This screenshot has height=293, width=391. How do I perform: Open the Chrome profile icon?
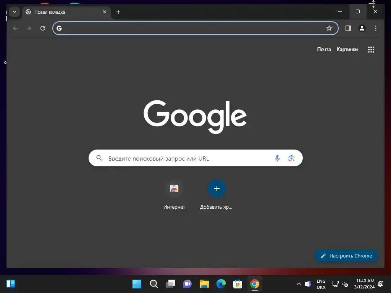tap(362, 28)
